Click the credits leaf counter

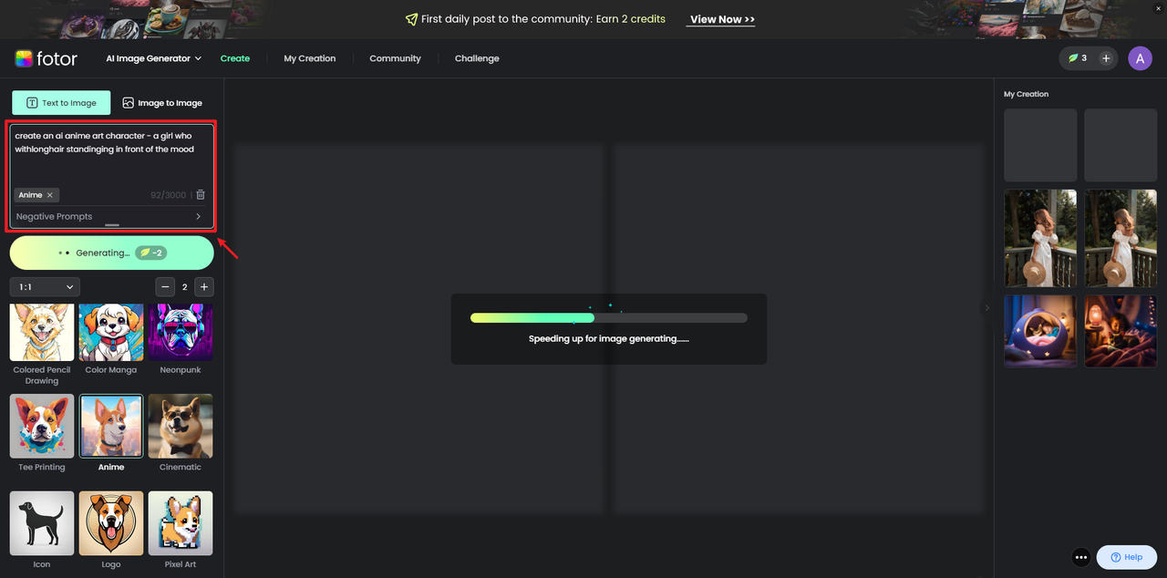click(1078, 58)
